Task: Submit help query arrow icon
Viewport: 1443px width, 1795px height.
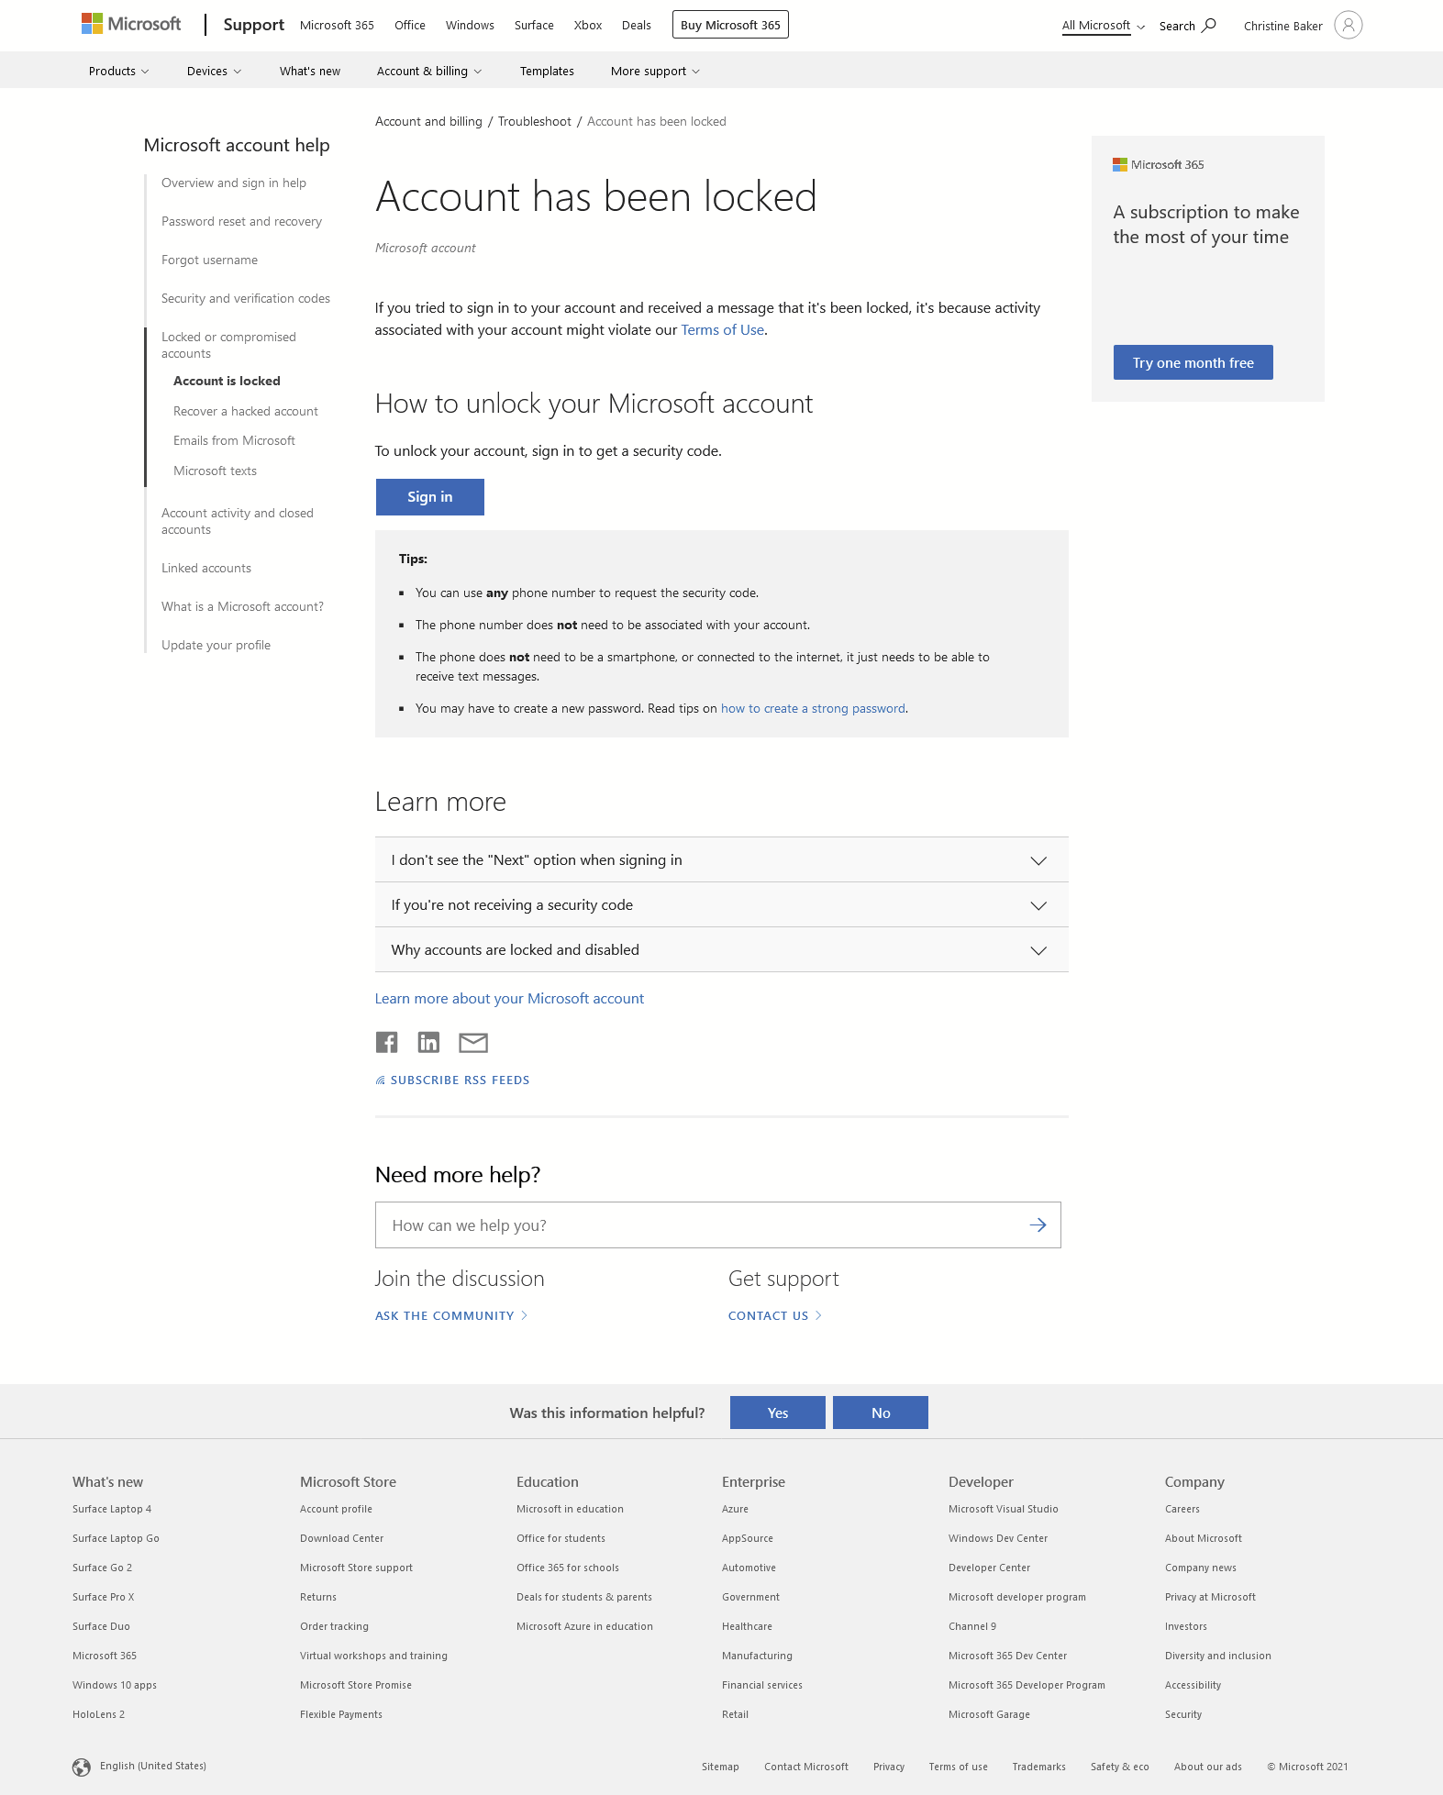Action: pos(1038,1225)
